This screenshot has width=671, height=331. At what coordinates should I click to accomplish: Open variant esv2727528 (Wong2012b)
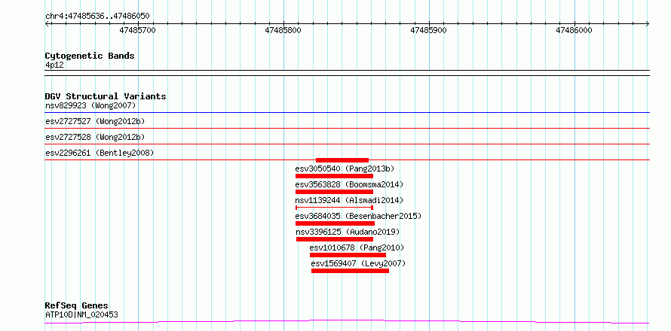95,137
